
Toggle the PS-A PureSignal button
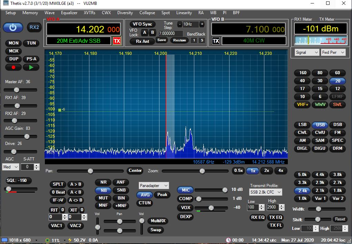[31, 59]
